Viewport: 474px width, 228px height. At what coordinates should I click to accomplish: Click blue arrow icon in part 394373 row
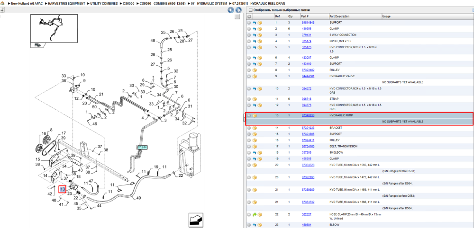pos(255,105)
